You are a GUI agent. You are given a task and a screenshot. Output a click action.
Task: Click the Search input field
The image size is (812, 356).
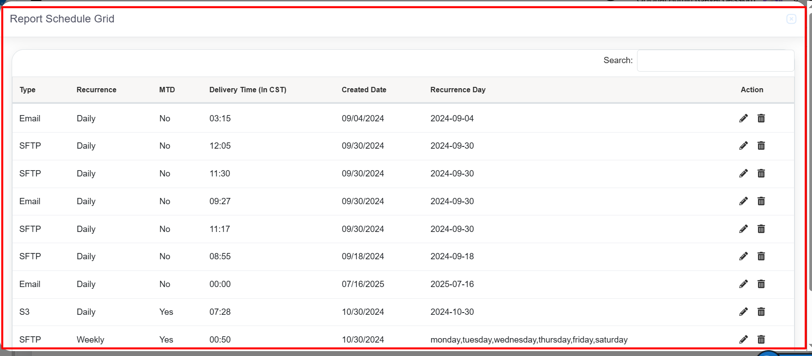click(715, 60)
